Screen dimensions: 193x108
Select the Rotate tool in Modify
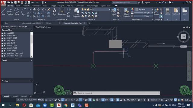tap(39, 9)
